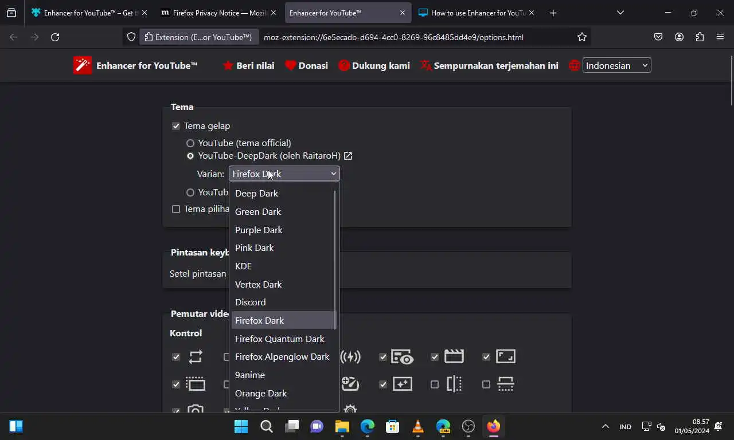Screen dimensions: 734x440
Task: Click the screenshot camera icon
Action: click(196, 409)
